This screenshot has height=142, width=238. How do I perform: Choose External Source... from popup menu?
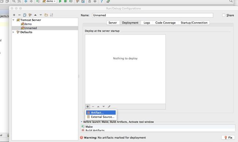[x=101, y=117]
